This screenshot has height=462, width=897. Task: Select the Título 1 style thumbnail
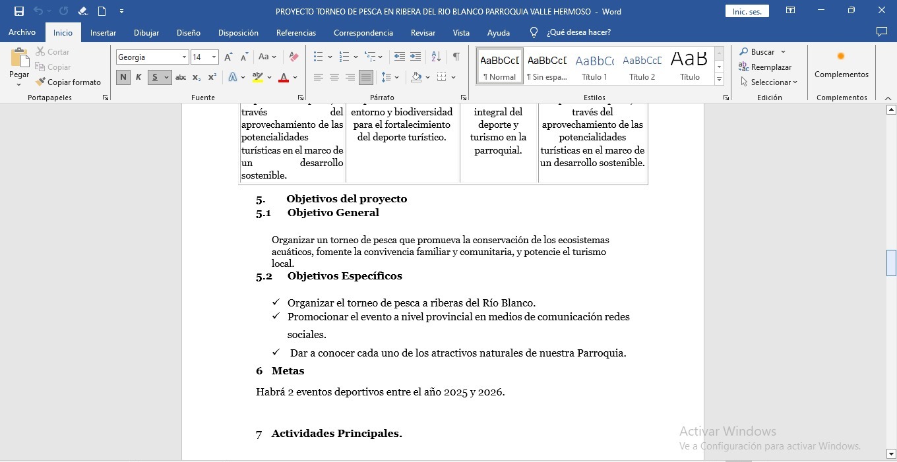point(594,66)
